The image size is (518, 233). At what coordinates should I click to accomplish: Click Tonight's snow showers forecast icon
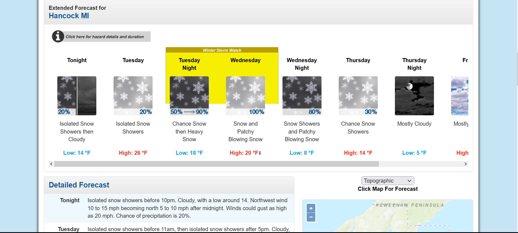click(77, 96)
